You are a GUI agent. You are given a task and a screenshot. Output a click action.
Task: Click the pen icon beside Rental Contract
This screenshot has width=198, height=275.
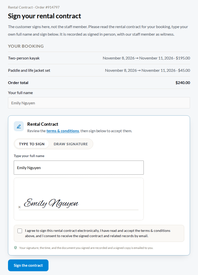[19, 126]
